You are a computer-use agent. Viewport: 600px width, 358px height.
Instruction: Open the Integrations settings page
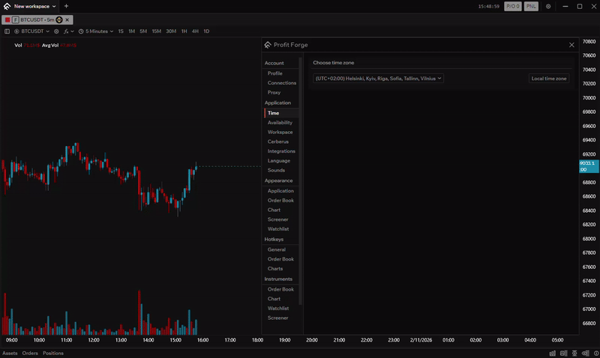click(280, 151)
